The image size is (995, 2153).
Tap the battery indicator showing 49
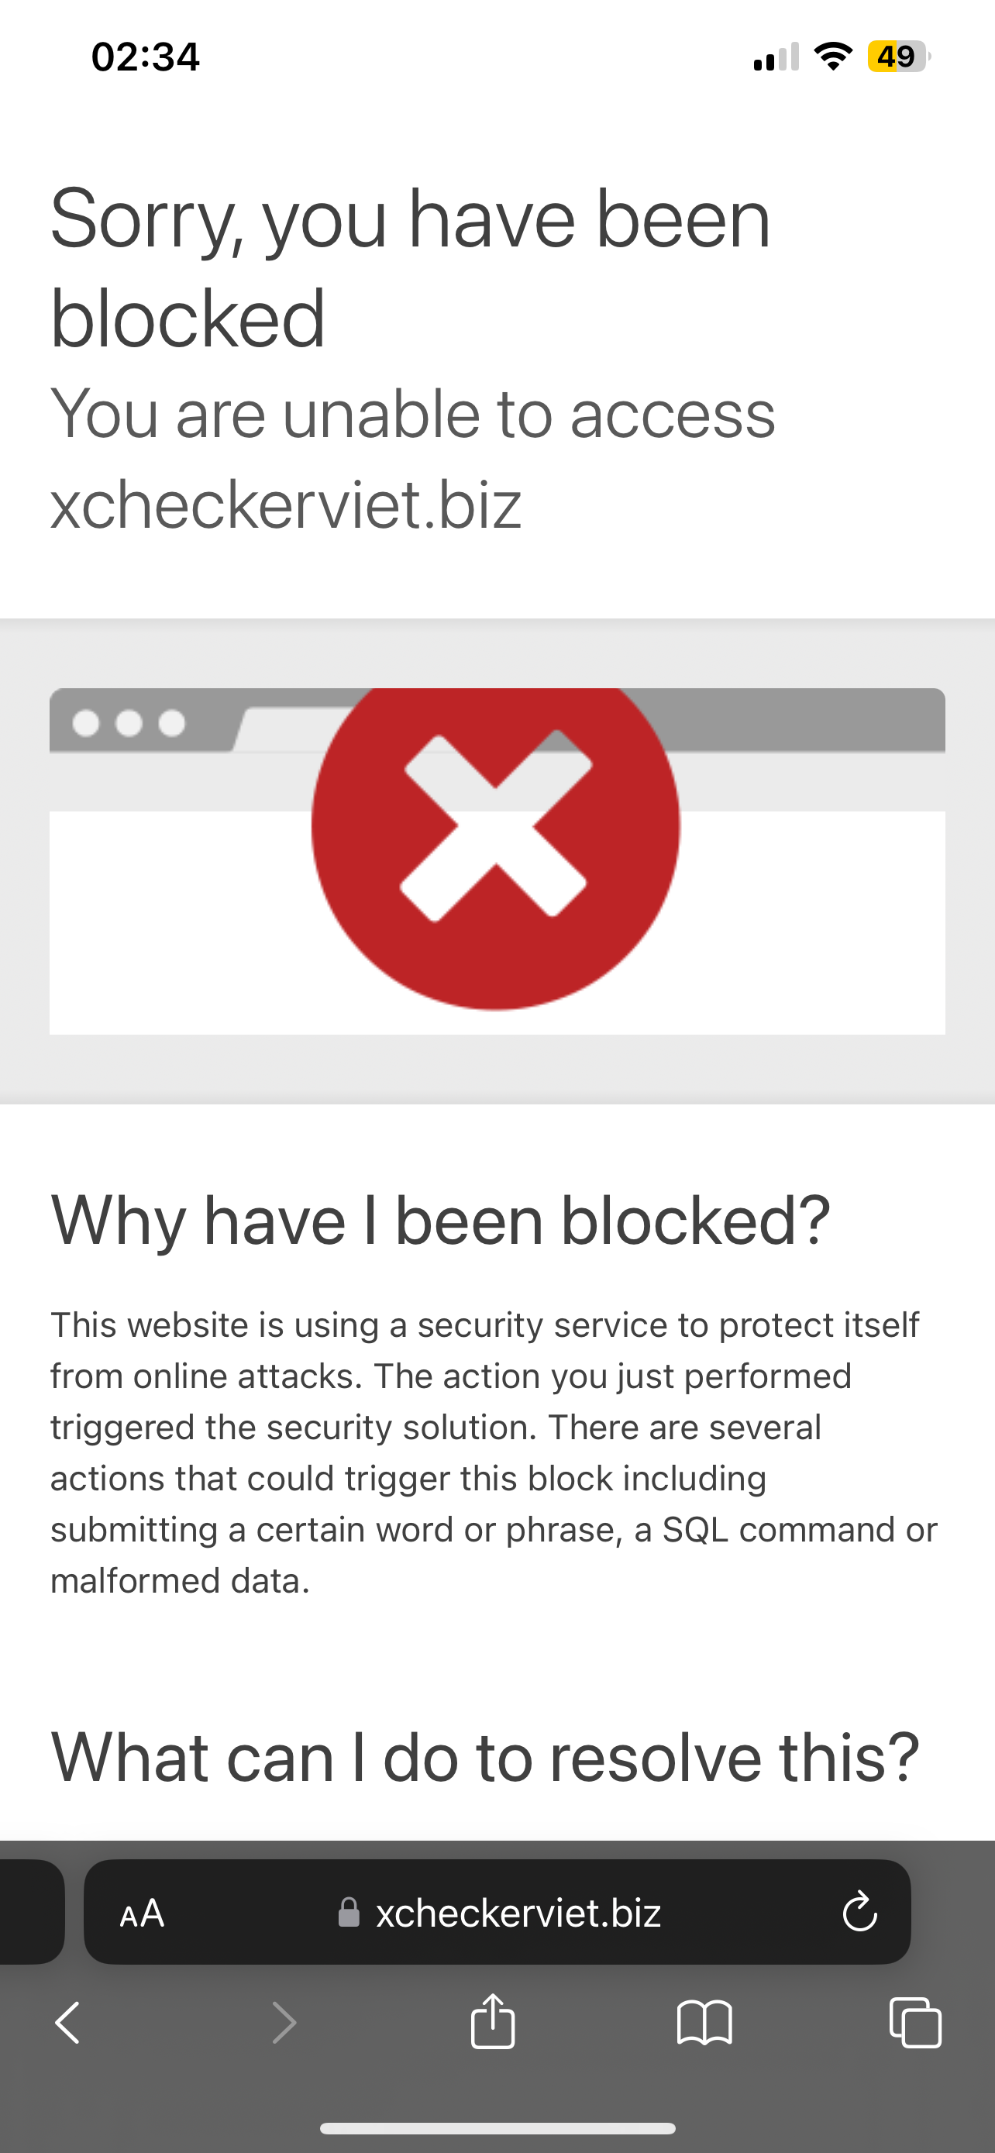(x=898, y=57)
